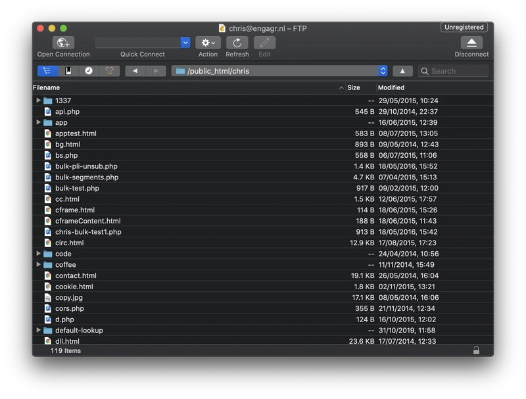This screenshot has height=399, width=526.
Task: Click the Unregistered button
Action: tap(463, 27)
